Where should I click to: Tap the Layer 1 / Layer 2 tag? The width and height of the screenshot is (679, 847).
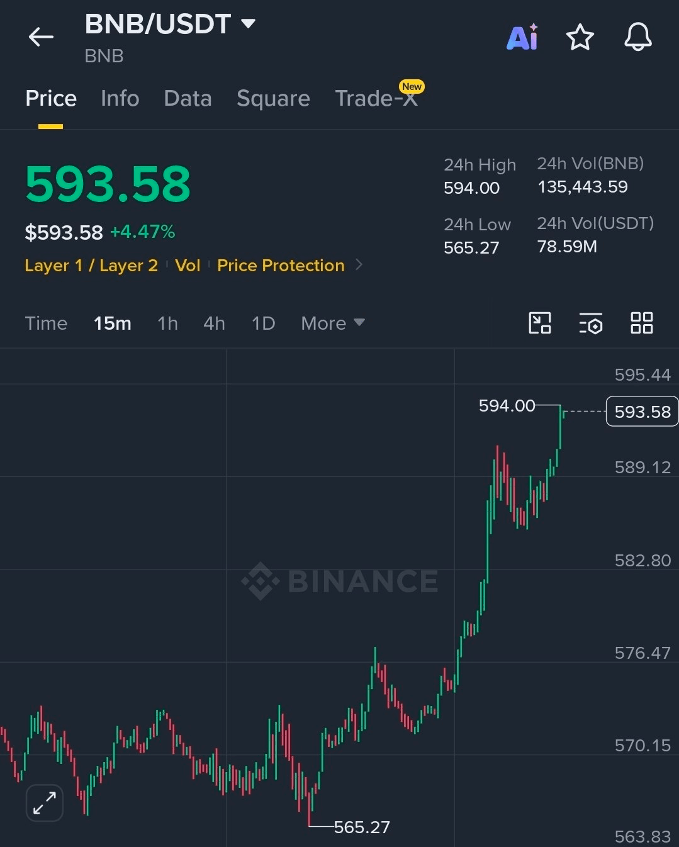(x=91, y=266)
